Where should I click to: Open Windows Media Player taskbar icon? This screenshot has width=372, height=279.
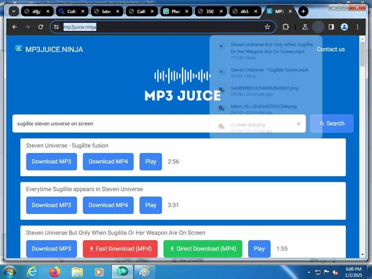(99, 272)
